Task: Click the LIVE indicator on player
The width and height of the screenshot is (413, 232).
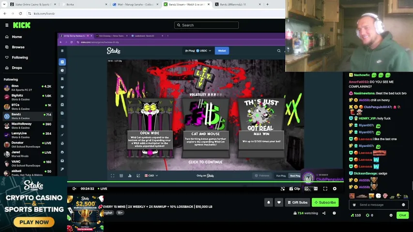Action: point(103,188)
